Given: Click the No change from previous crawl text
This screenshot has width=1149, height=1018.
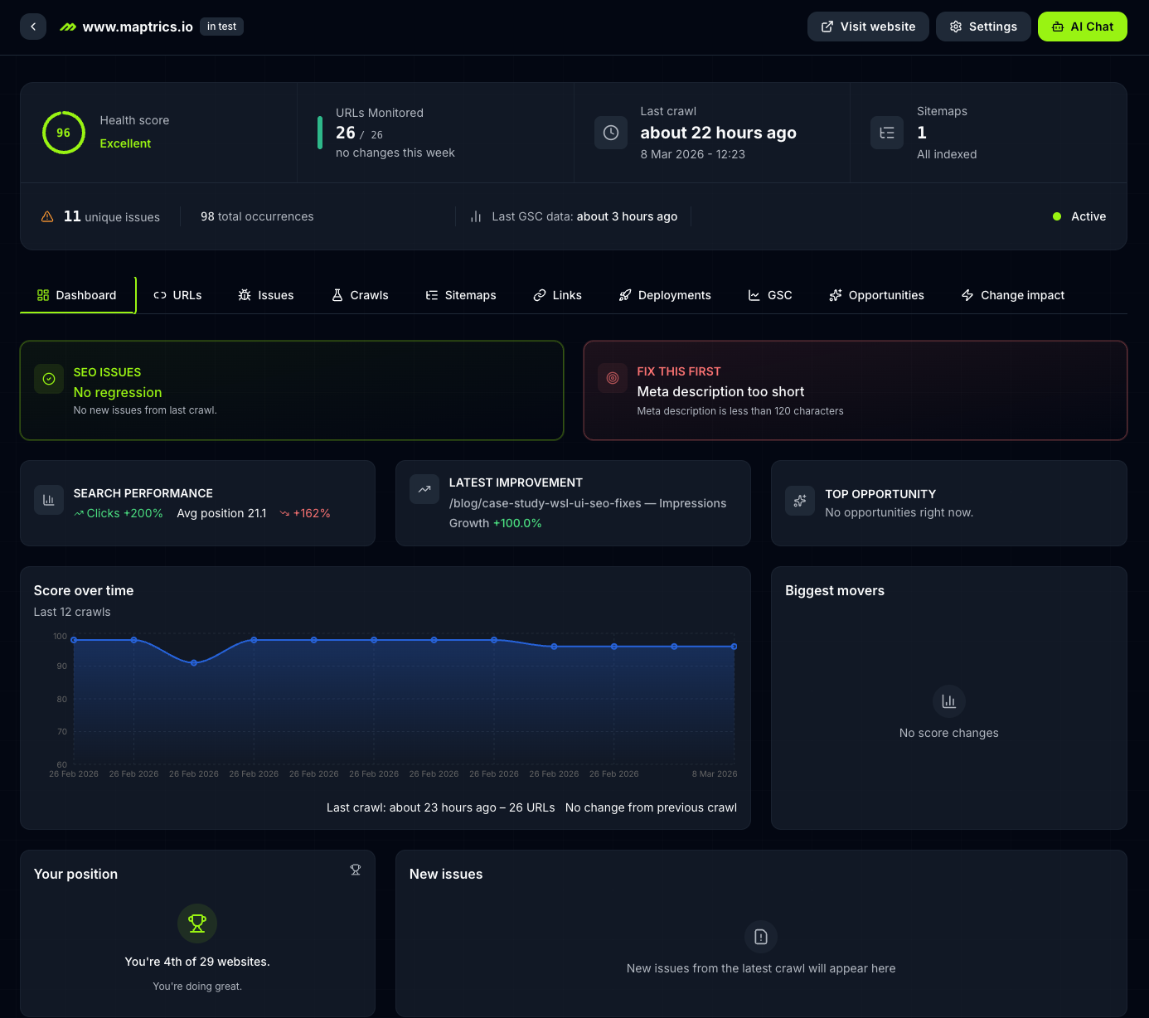Looking at the screenshot, I should point(651,807).
